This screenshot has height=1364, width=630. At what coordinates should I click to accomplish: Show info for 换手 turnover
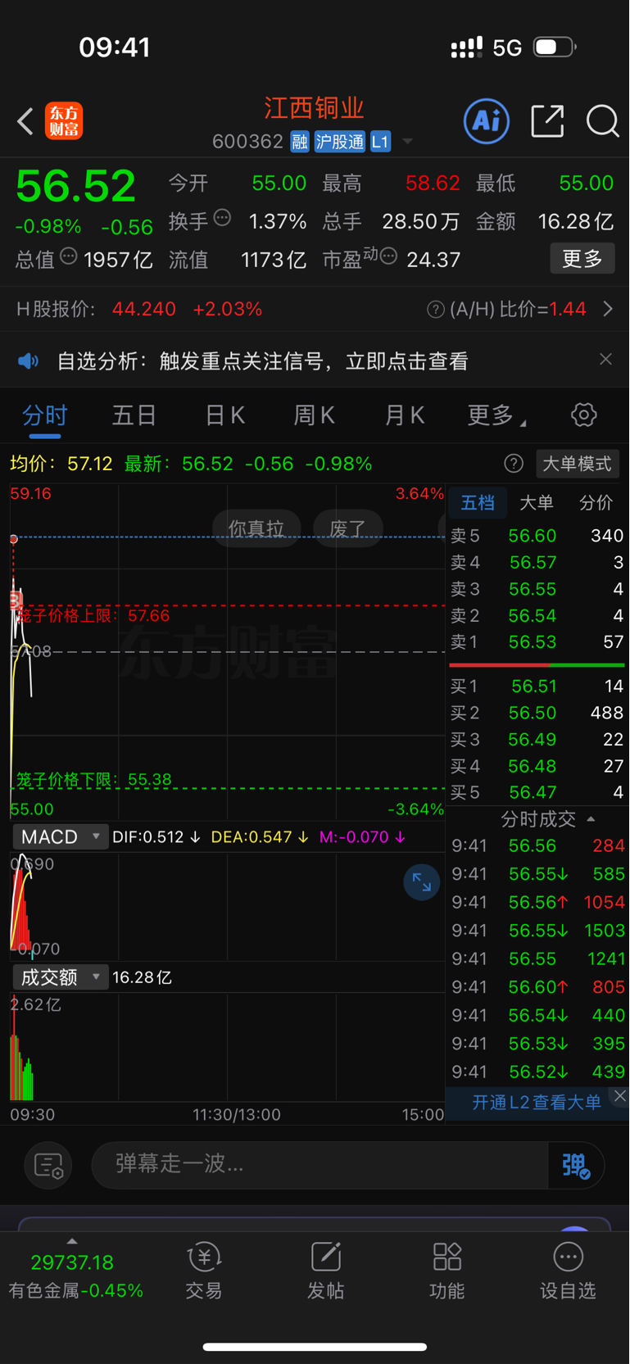tap(222, 218)
